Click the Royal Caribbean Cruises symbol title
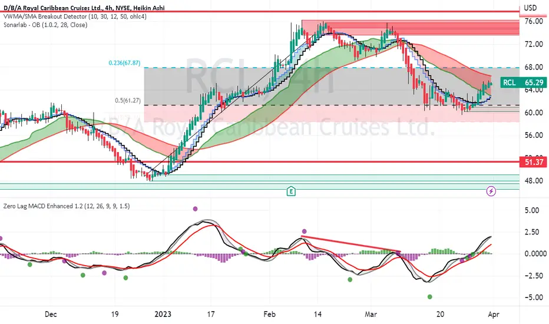 (x=84, y=8)
